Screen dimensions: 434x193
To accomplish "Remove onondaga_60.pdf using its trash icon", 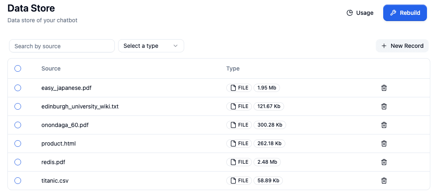I will tap(384, 125).
